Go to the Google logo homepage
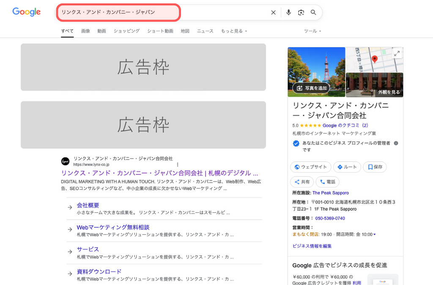Screen dimensions: 433x285 (27, 12)
